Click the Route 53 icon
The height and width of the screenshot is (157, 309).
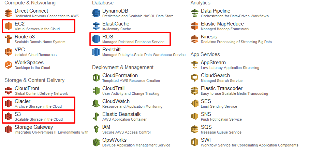pyautogui.click(x=9, y=39)
